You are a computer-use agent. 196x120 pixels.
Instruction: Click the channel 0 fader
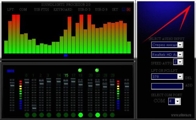tap(27, 82)
